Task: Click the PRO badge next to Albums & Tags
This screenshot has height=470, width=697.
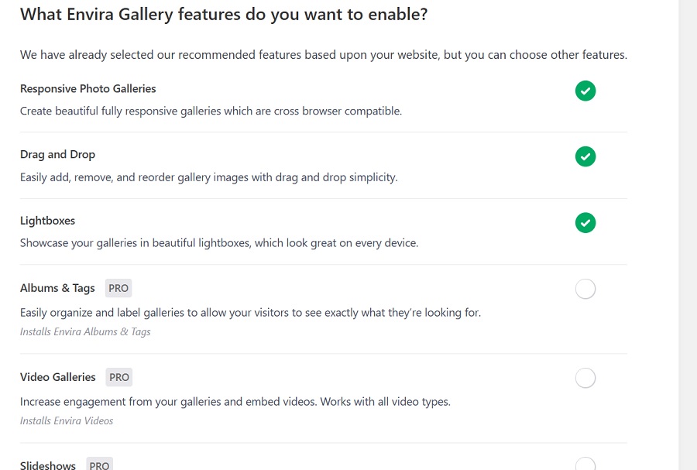Action: coord(118,288)
